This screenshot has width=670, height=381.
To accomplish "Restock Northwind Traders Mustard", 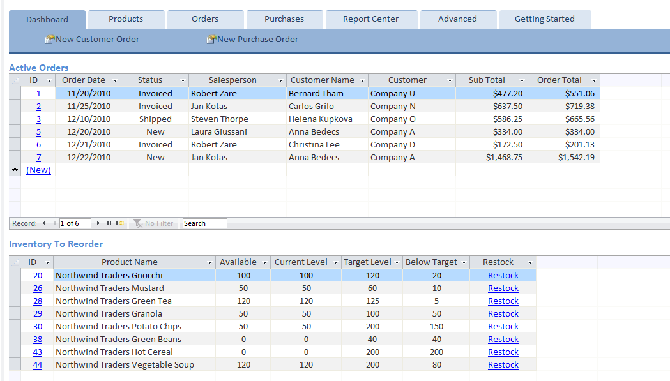I will coord(503,288).
